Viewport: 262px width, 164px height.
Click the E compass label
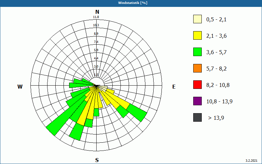click(174, 87)
